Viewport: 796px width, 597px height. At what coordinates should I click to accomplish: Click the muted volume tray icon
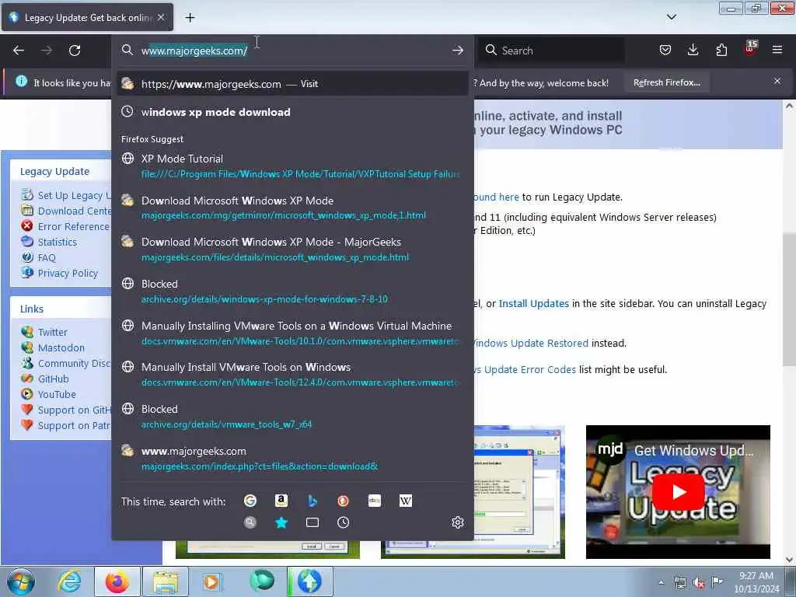pos(699,583)
